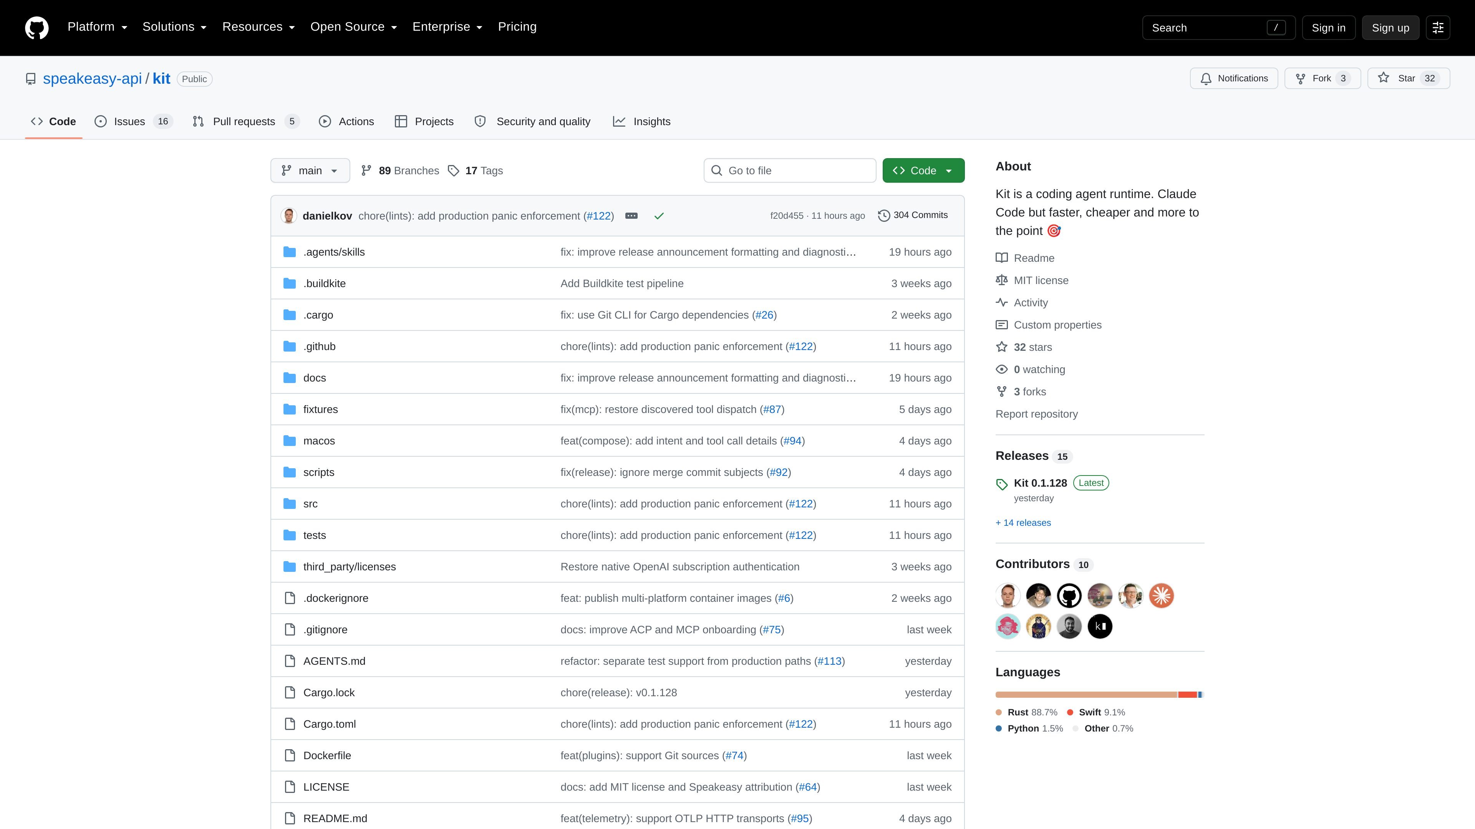The image size is (1475, 829).
Task: Click the LICENSE file icon
Action: click(x=290, y=787)
